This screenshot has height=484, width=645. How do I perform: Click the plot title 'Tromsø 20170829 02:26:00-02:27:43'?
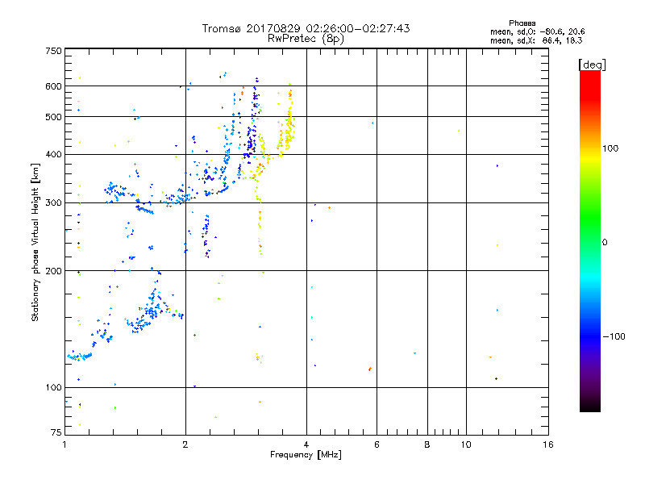[306, 28]
